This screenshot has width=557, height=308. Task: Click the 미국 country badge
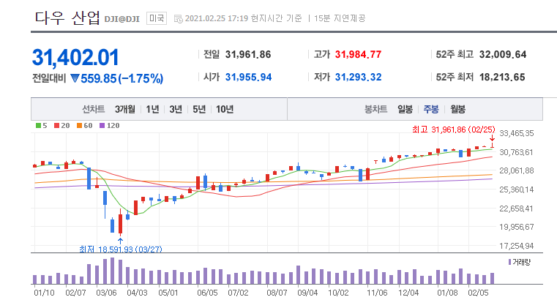pos(157,18)
